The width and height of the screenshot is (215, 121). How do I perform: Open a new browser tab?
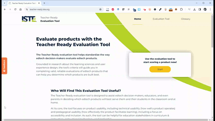point(44,3)
